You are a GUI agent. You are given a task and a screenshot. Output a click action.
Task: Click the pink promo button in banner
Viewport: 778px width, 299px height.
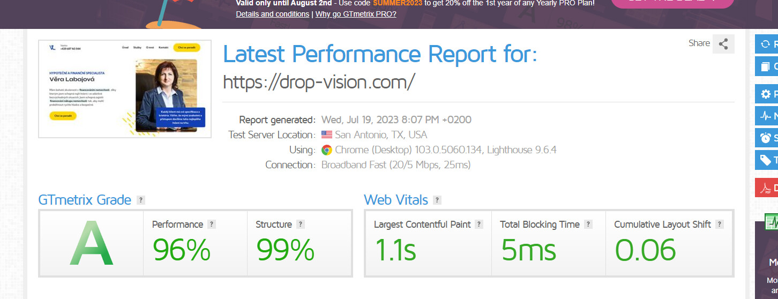tap(672, 3)
